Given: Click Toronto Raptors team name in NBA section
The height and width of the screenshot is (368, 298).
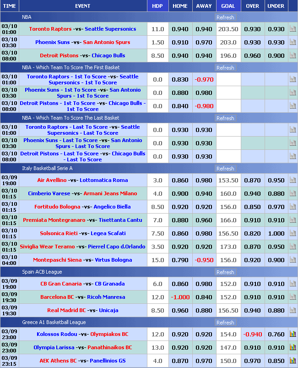Looking at the screenshot, I should point(50,29).
